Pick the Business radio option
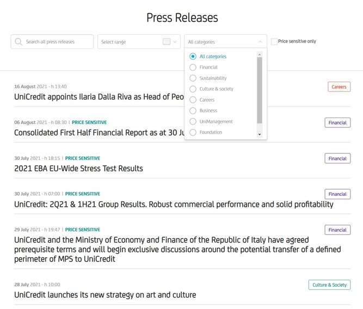The image size is (363, 309). 193,110
